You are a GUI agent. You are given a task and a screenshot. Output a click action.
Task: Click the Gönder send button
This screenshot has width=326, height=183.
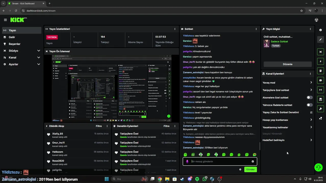tap(251, 170)
